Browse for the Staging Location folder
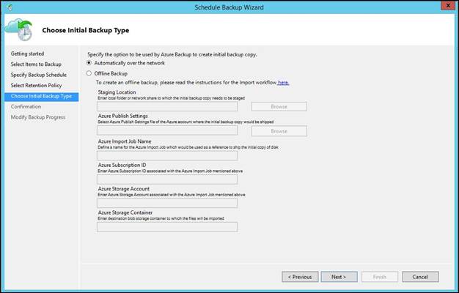 pos(279,106)
